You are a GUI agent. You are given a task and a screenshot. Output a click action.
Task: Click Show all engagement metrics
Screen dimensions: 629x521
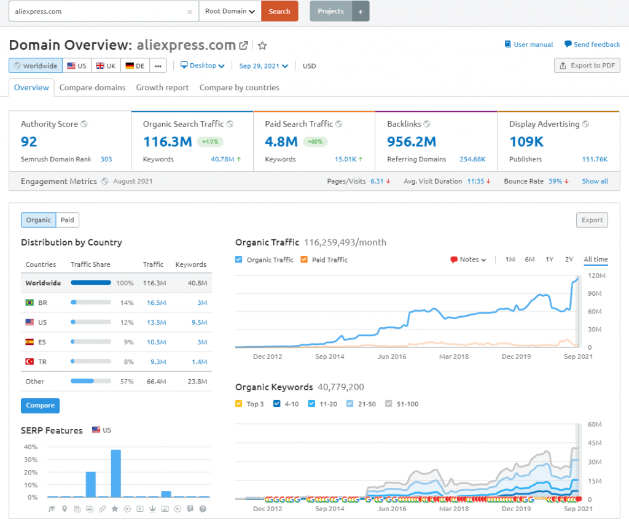point(595,181)
